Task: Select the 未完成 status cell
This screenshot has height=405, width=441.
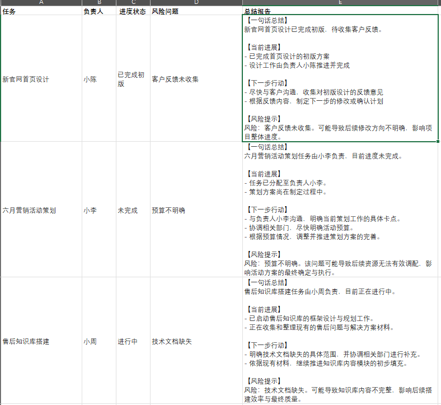Action: point(133,210)
